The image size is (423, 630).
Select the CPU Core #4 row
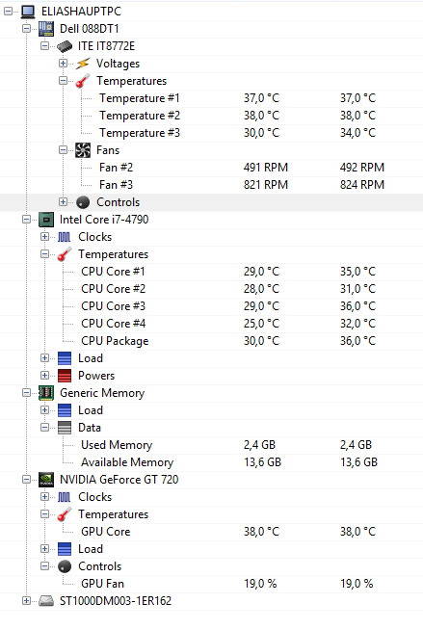211,324
